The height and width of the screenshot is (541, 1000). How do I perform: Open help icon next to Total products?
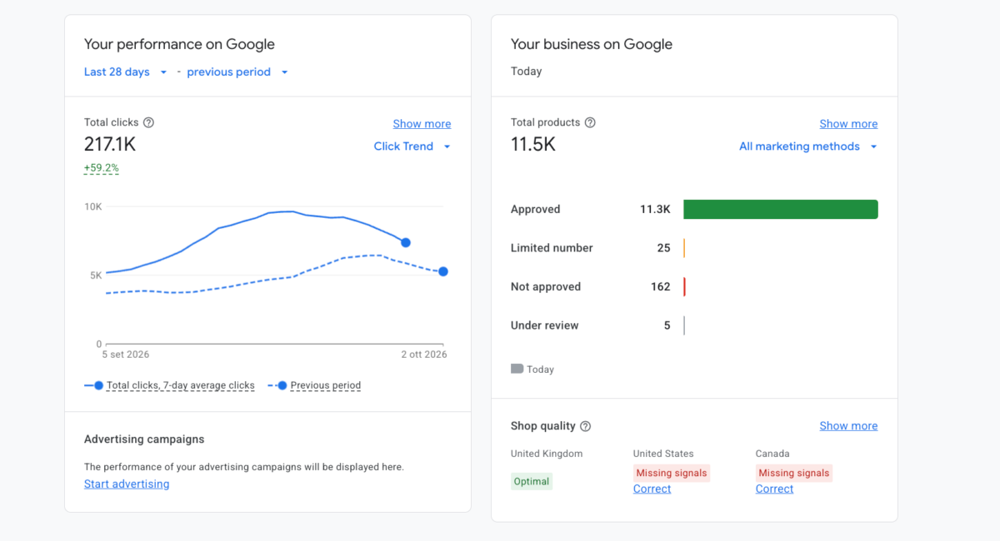(x=590, y=122)
